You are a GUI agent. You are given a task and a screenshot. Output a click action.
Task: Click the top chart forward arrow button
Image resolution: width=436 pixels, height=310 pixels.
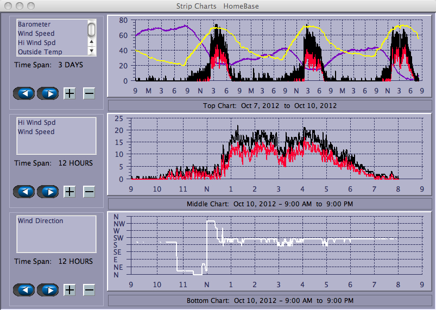click(48, 93)
